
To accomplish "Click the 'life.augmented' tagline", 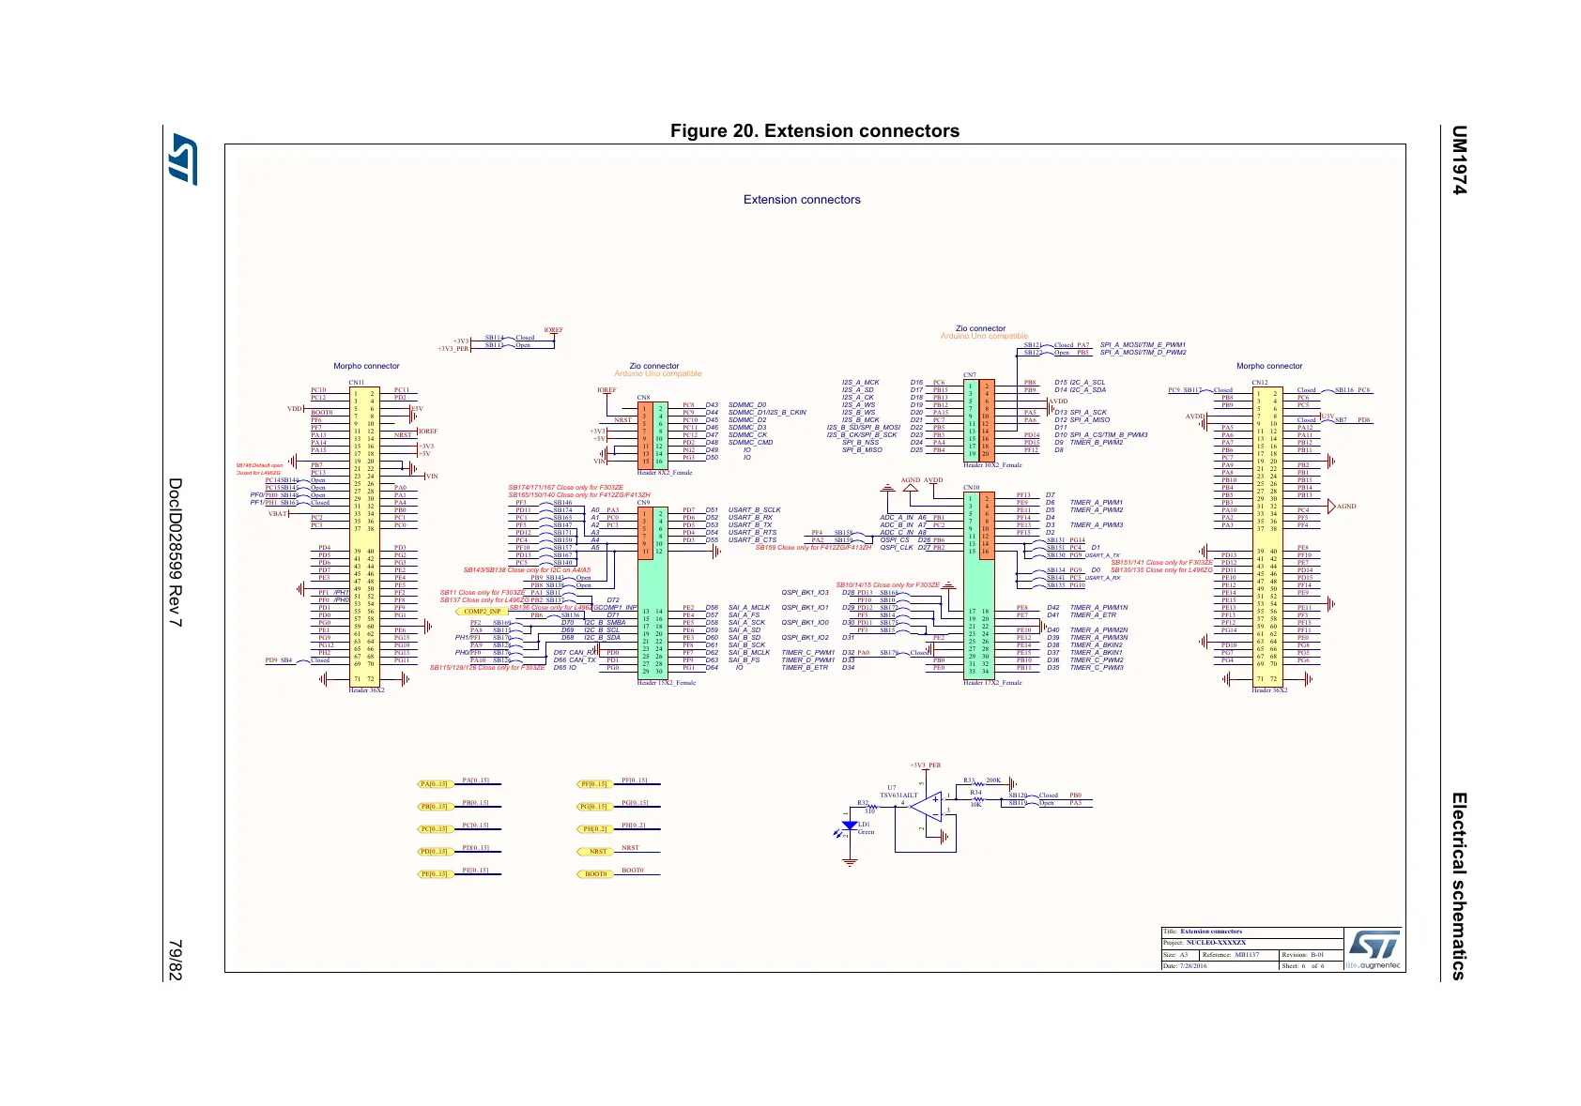I will pyautogui.click(x=1374, y=965).
